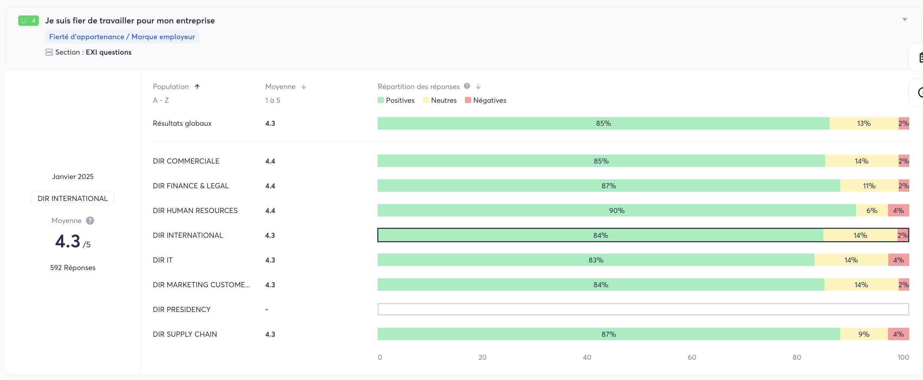This screenshot has width=923, height=380.
Task: Toggle the Neutres legend item
Action: point(440,100)
